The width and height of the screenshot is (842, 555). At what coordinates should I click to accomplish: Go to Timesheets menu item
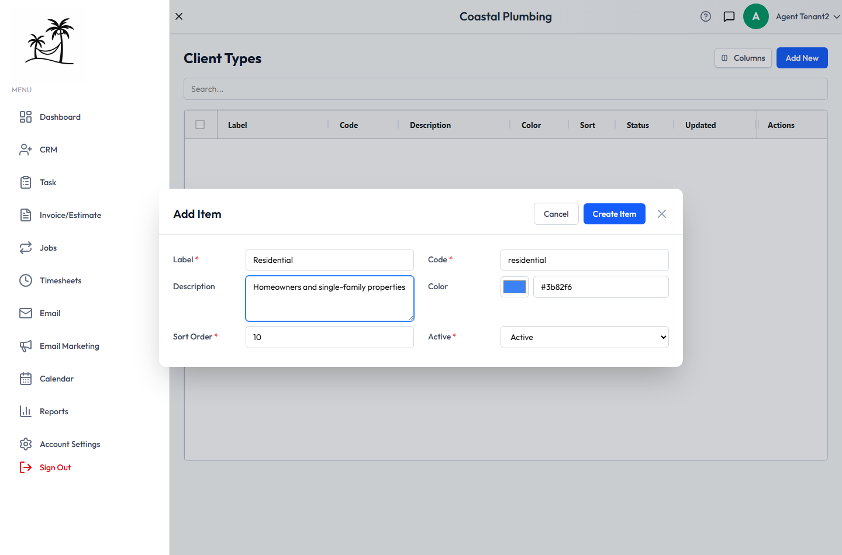61,280
